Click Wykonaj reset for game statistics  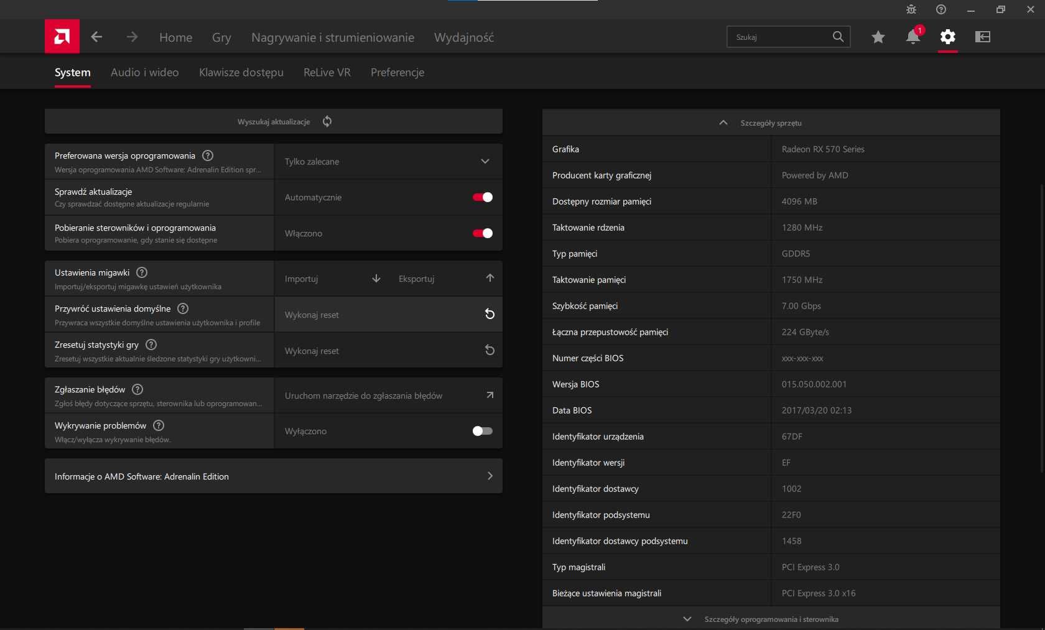389,351
